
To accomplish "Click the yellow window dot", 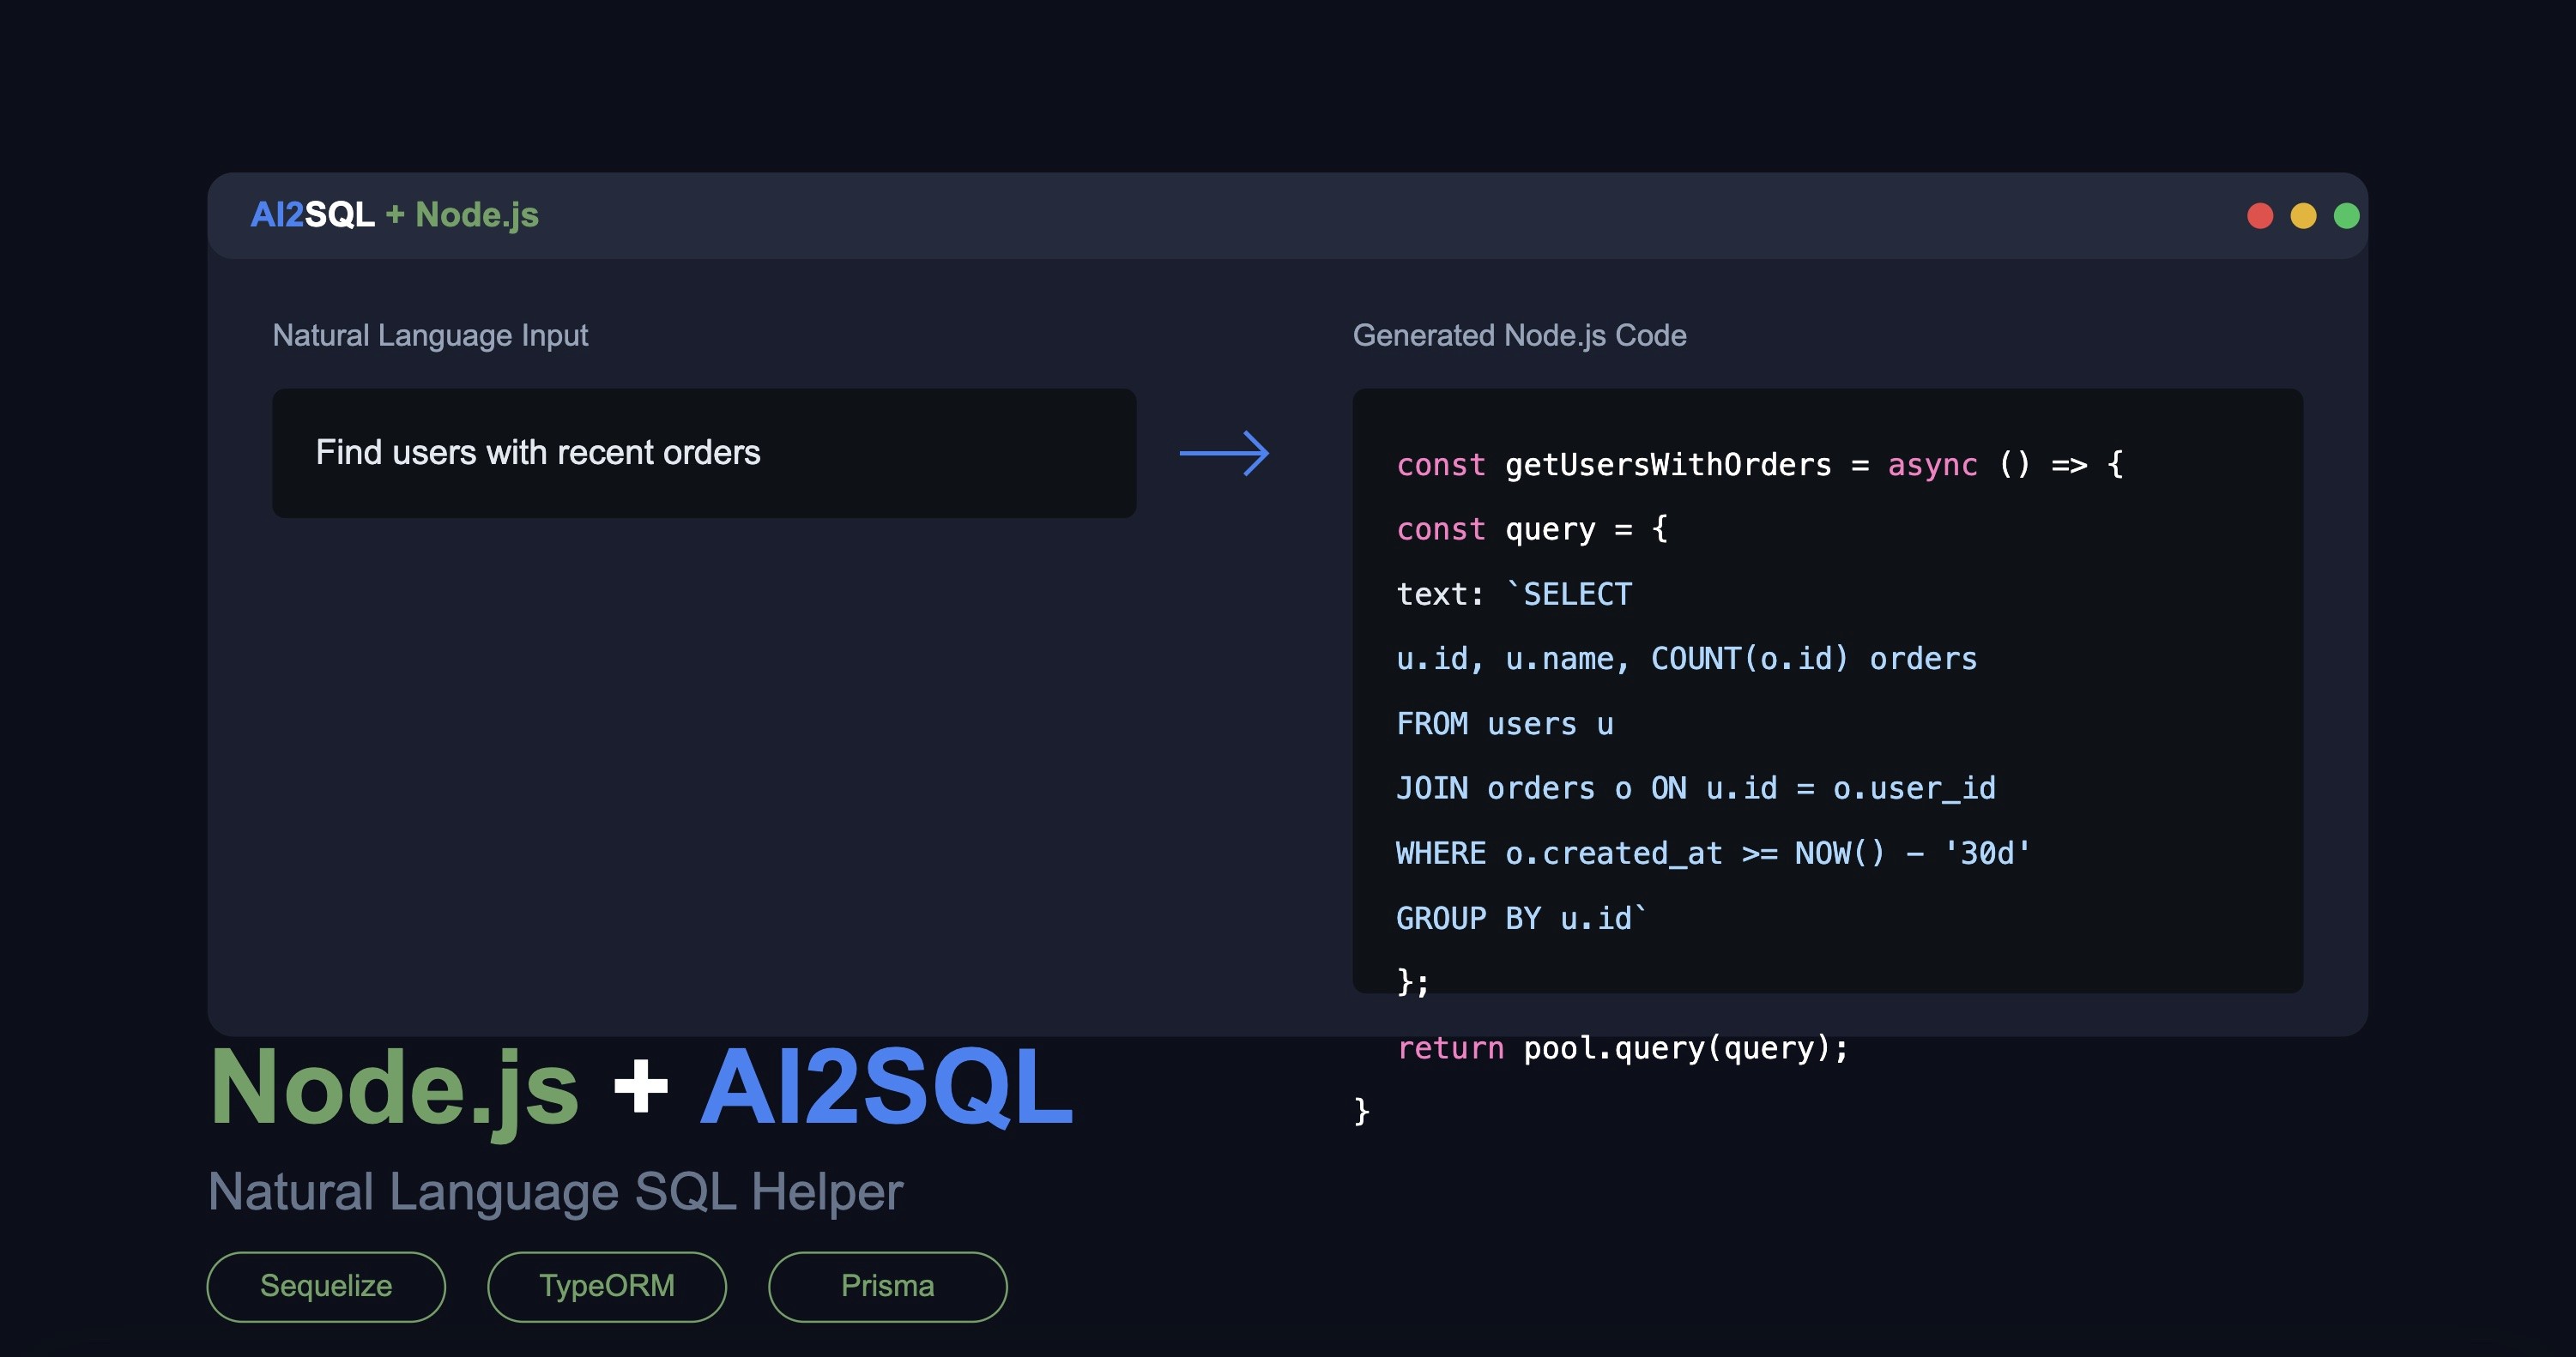I will click(x=2303, y=216).
